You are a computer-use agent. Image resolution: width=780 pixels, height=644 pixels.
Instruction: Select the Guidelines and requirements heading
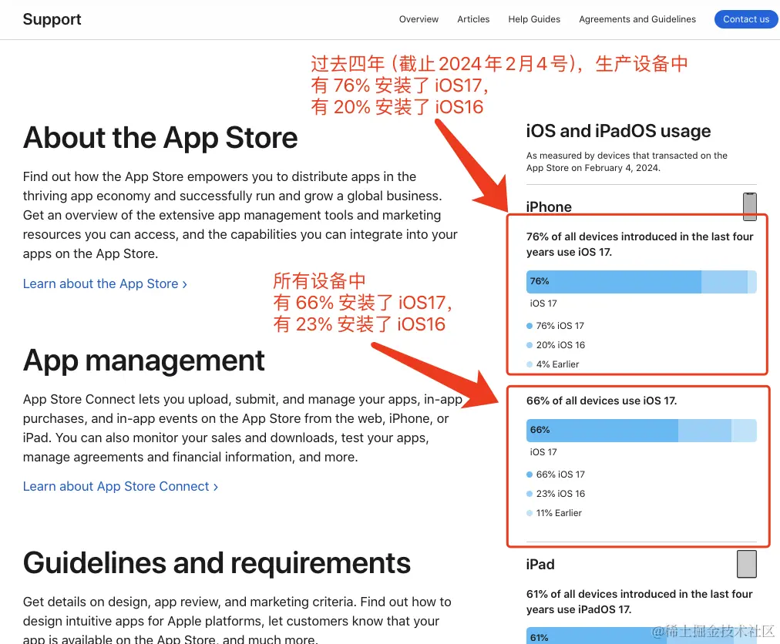tap(217, 563)
